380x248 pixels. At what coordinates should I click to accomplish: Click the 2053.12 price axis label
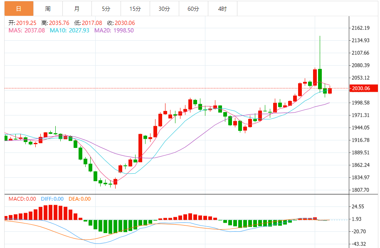[x=360, y=78]
